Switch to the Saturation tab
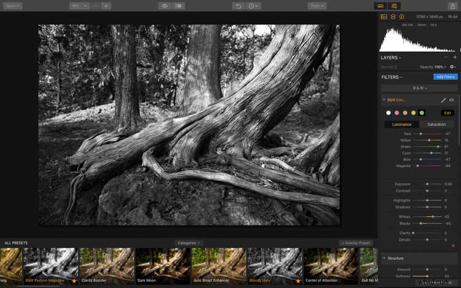This screenshot has width=461, height=288. click(x=436, y=125)
